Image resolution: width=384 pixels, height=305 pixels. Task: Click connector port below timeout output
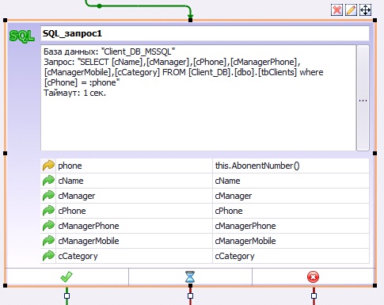[x=190, y=295]
